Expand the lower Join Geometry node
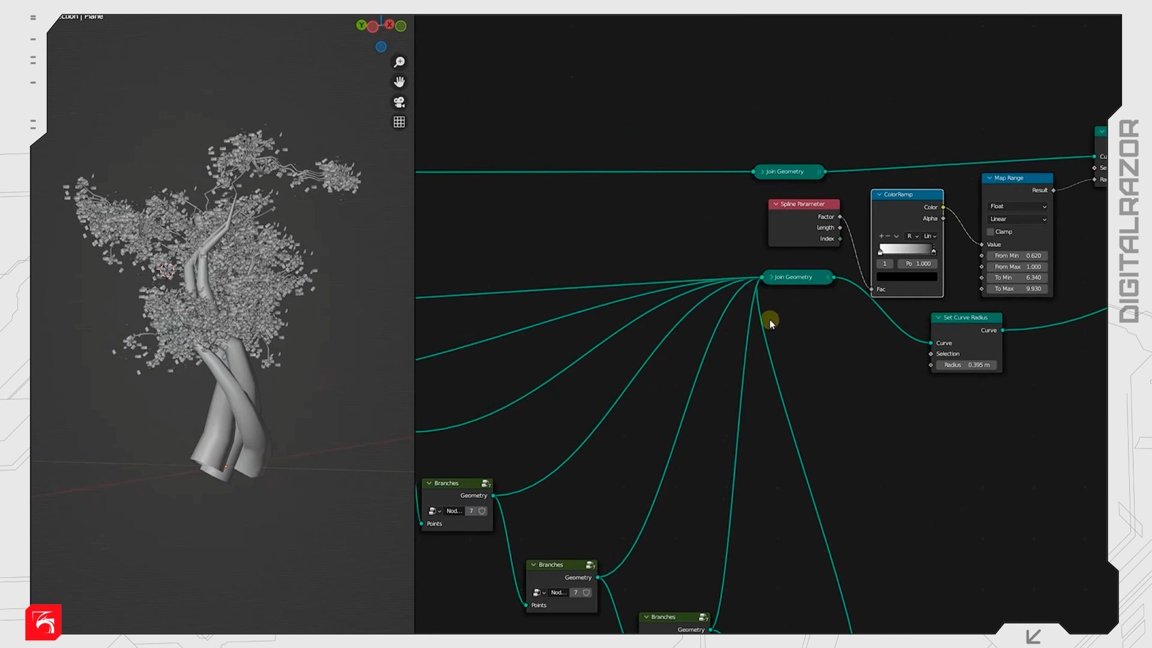1152x648 pixels. [771, 277]
